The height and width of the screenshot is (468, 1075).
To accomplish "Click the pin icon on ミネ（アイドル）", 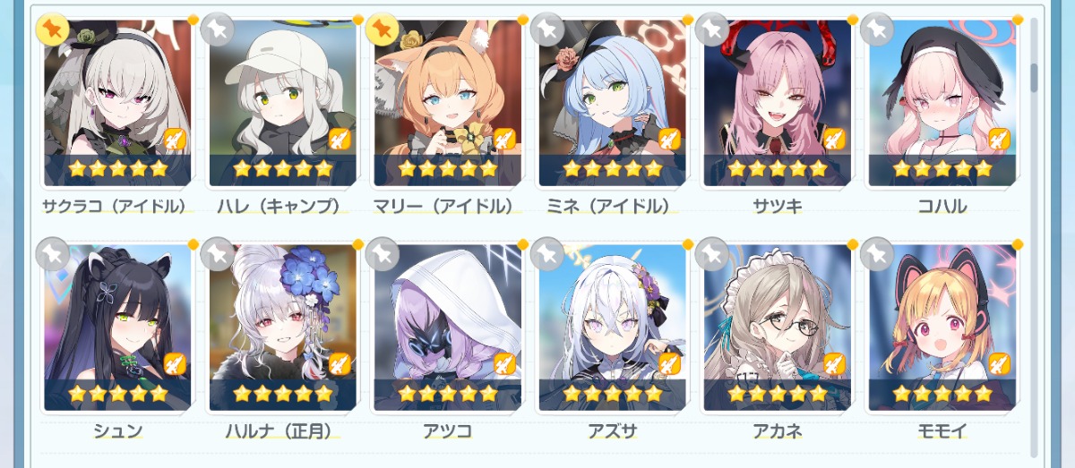I will (x=546, y=30).
